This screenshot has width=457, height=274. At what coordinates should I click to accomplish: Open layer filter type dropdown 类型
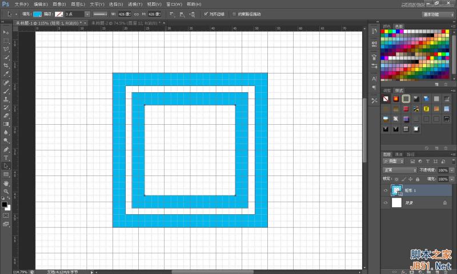(394, 161)
